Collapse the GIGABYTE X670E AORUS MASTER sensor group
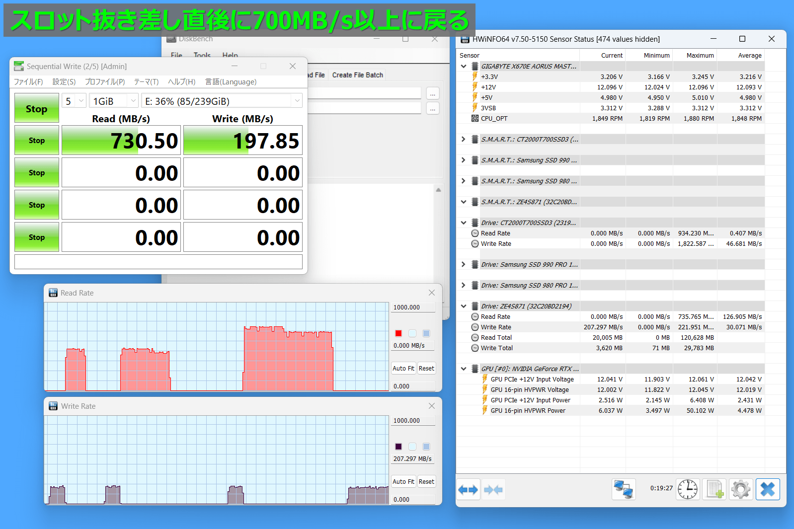The width and height of the screenshot is (794, 529). [x=464, y=66]
